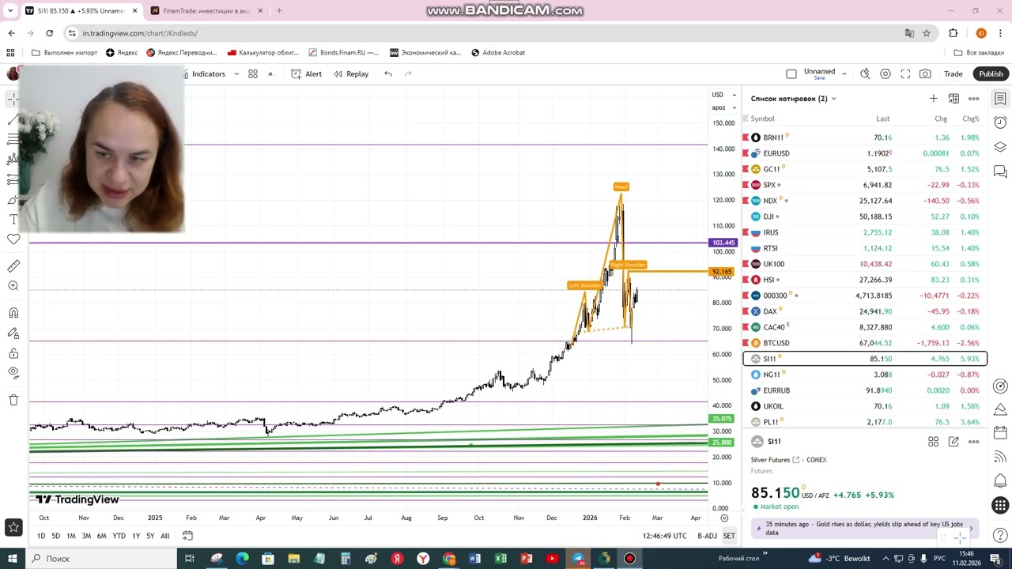Open Excel from Windows taskbar
Viewport: 1012px width, 569px height.
point(500,559)
